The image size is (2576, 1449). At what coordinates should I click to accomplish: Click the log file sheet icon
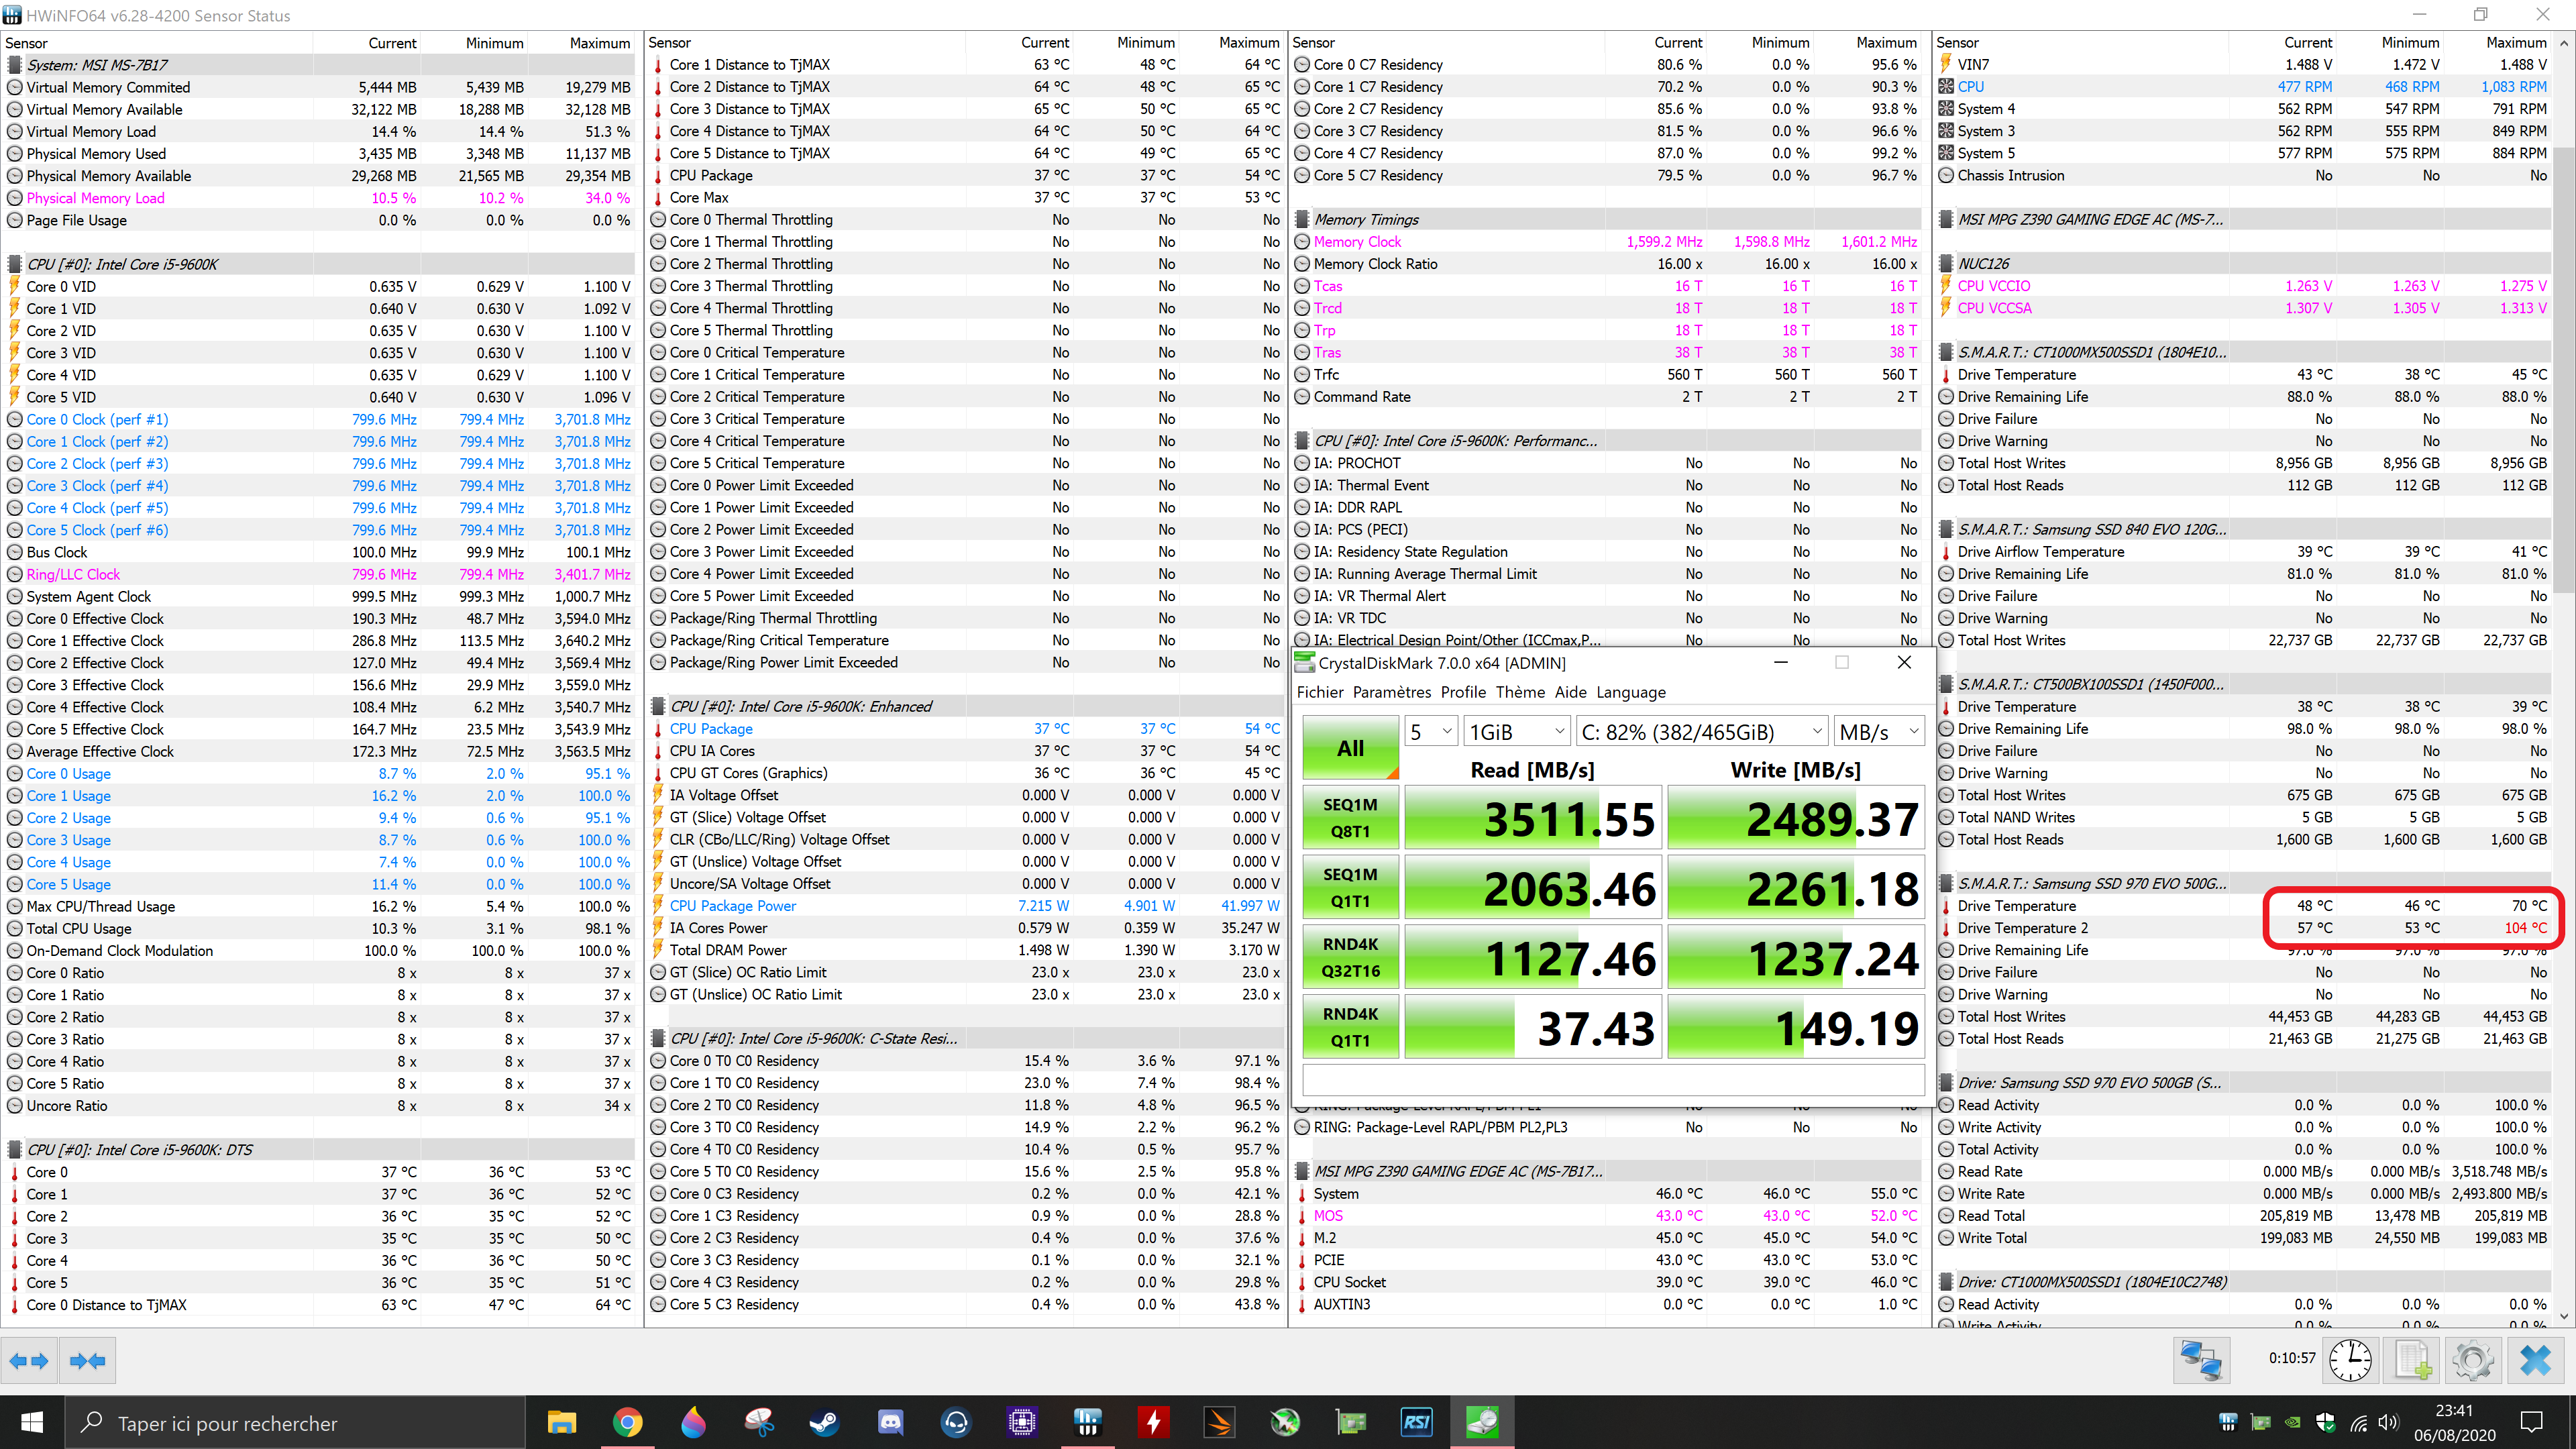click(2413, 1360)
